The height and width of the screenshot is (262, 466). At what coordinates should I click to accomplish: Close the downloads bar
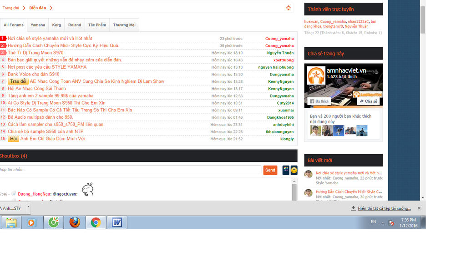419,208
